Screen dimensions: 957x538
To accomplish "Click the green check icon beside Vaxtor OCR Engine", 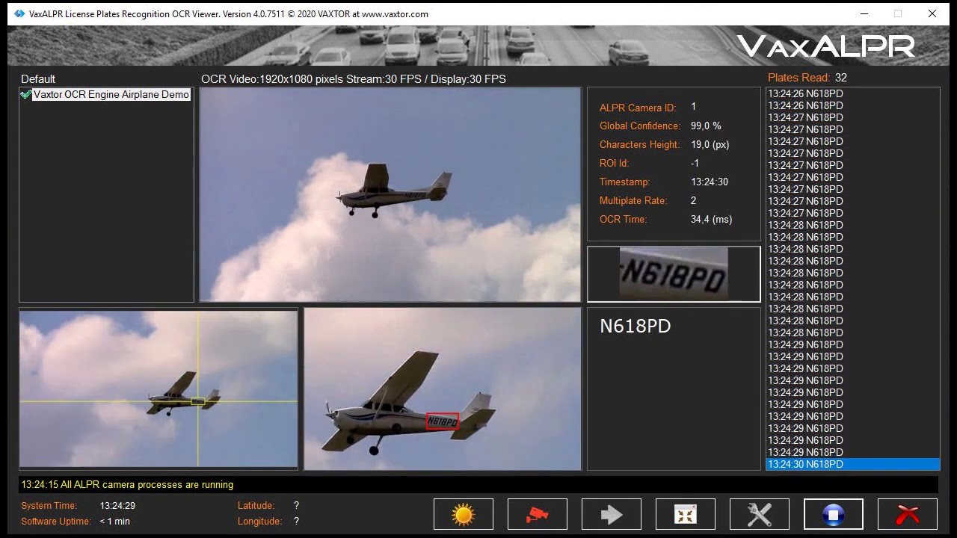I will (26, 95).
